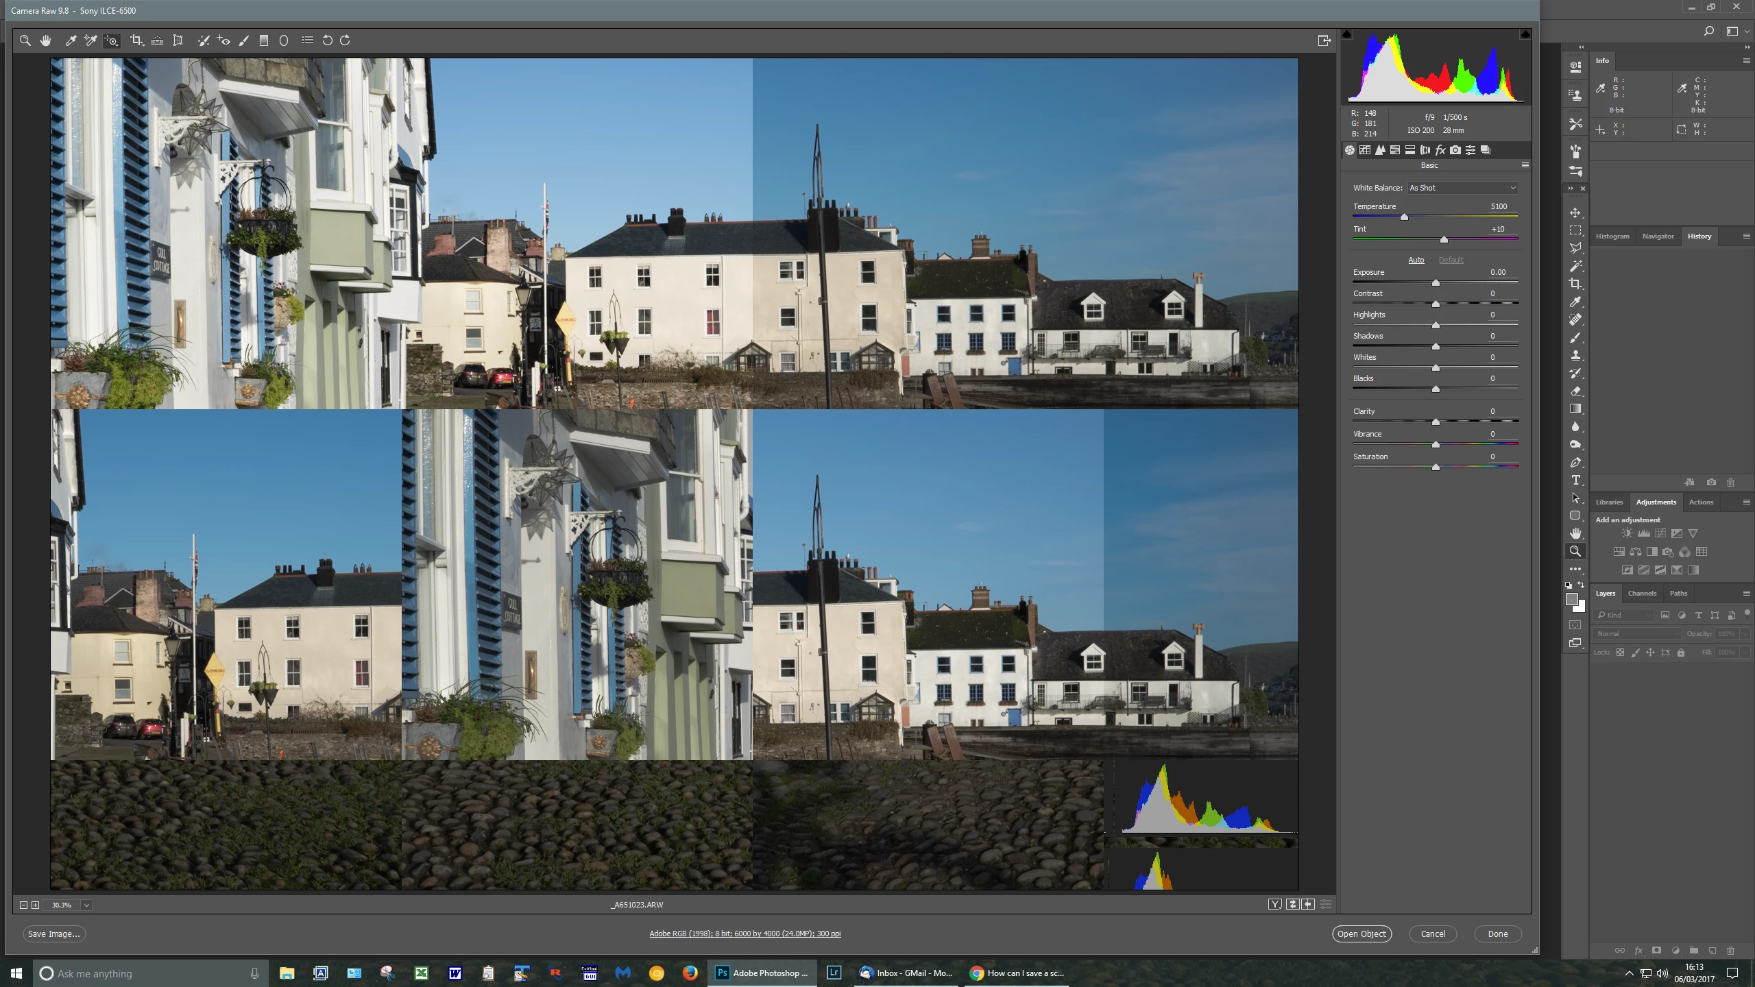Select the Red Eye Removal tool
Screen dimensions: 1755x987
tap(223, 40)
